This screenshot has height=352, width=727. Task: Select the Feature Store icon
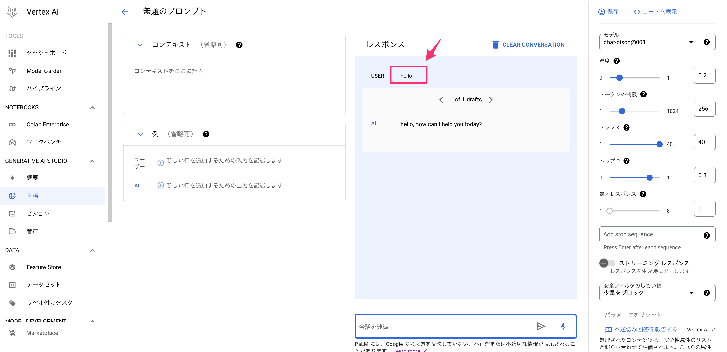[x=12, y=267]
